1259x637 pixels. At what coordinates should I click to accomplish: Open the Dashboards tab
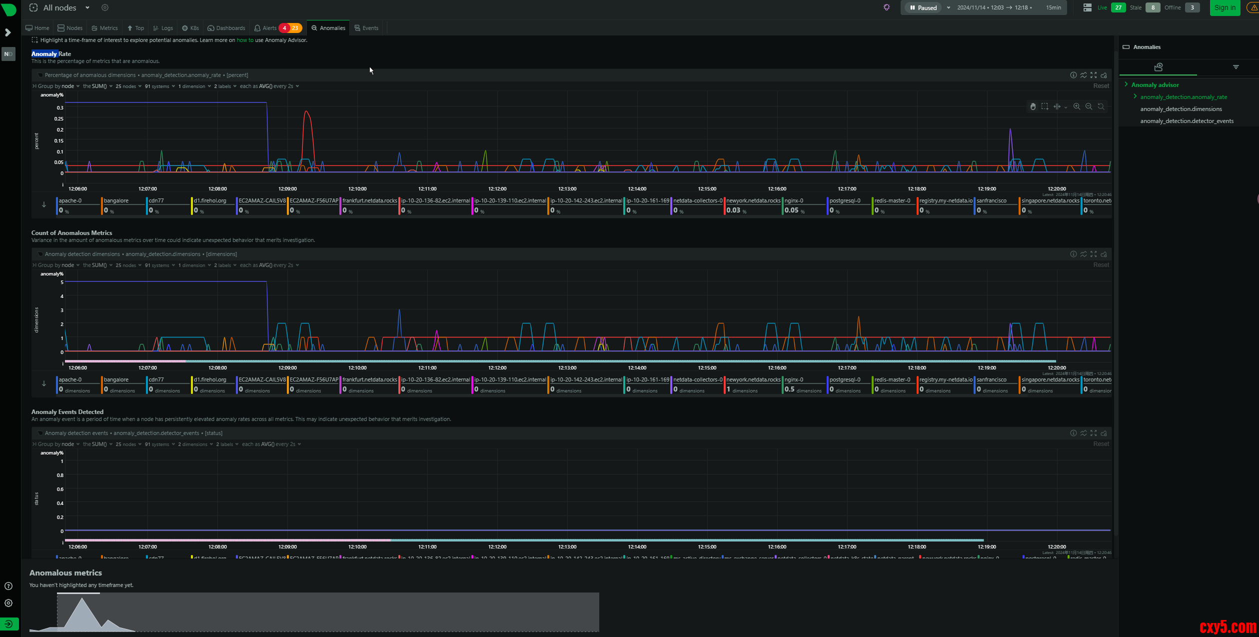(226, 28)
